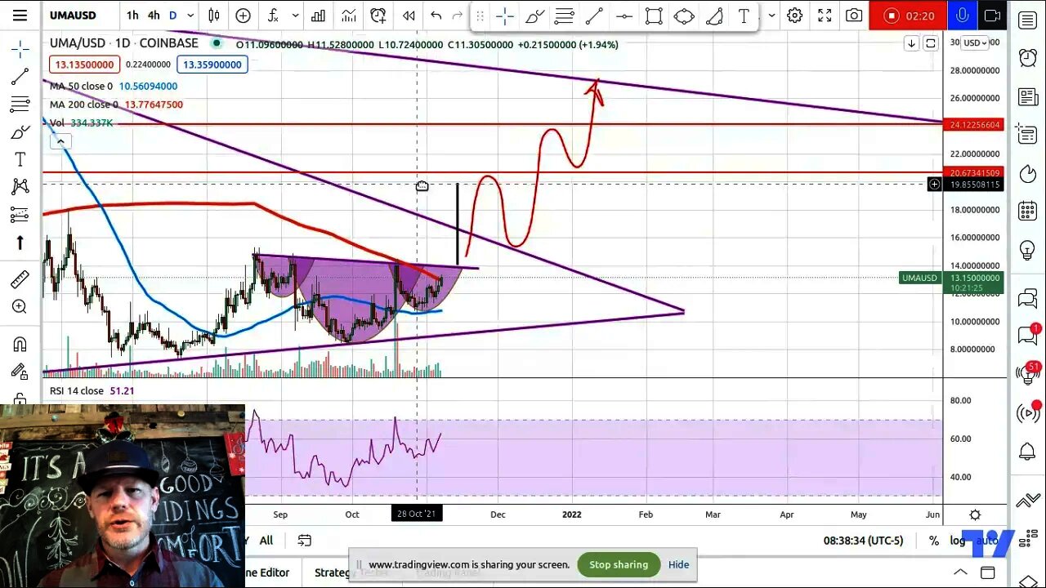Toggle the camera recording button
Viewport: 1046px width, 588px height.
click(992, 15)
